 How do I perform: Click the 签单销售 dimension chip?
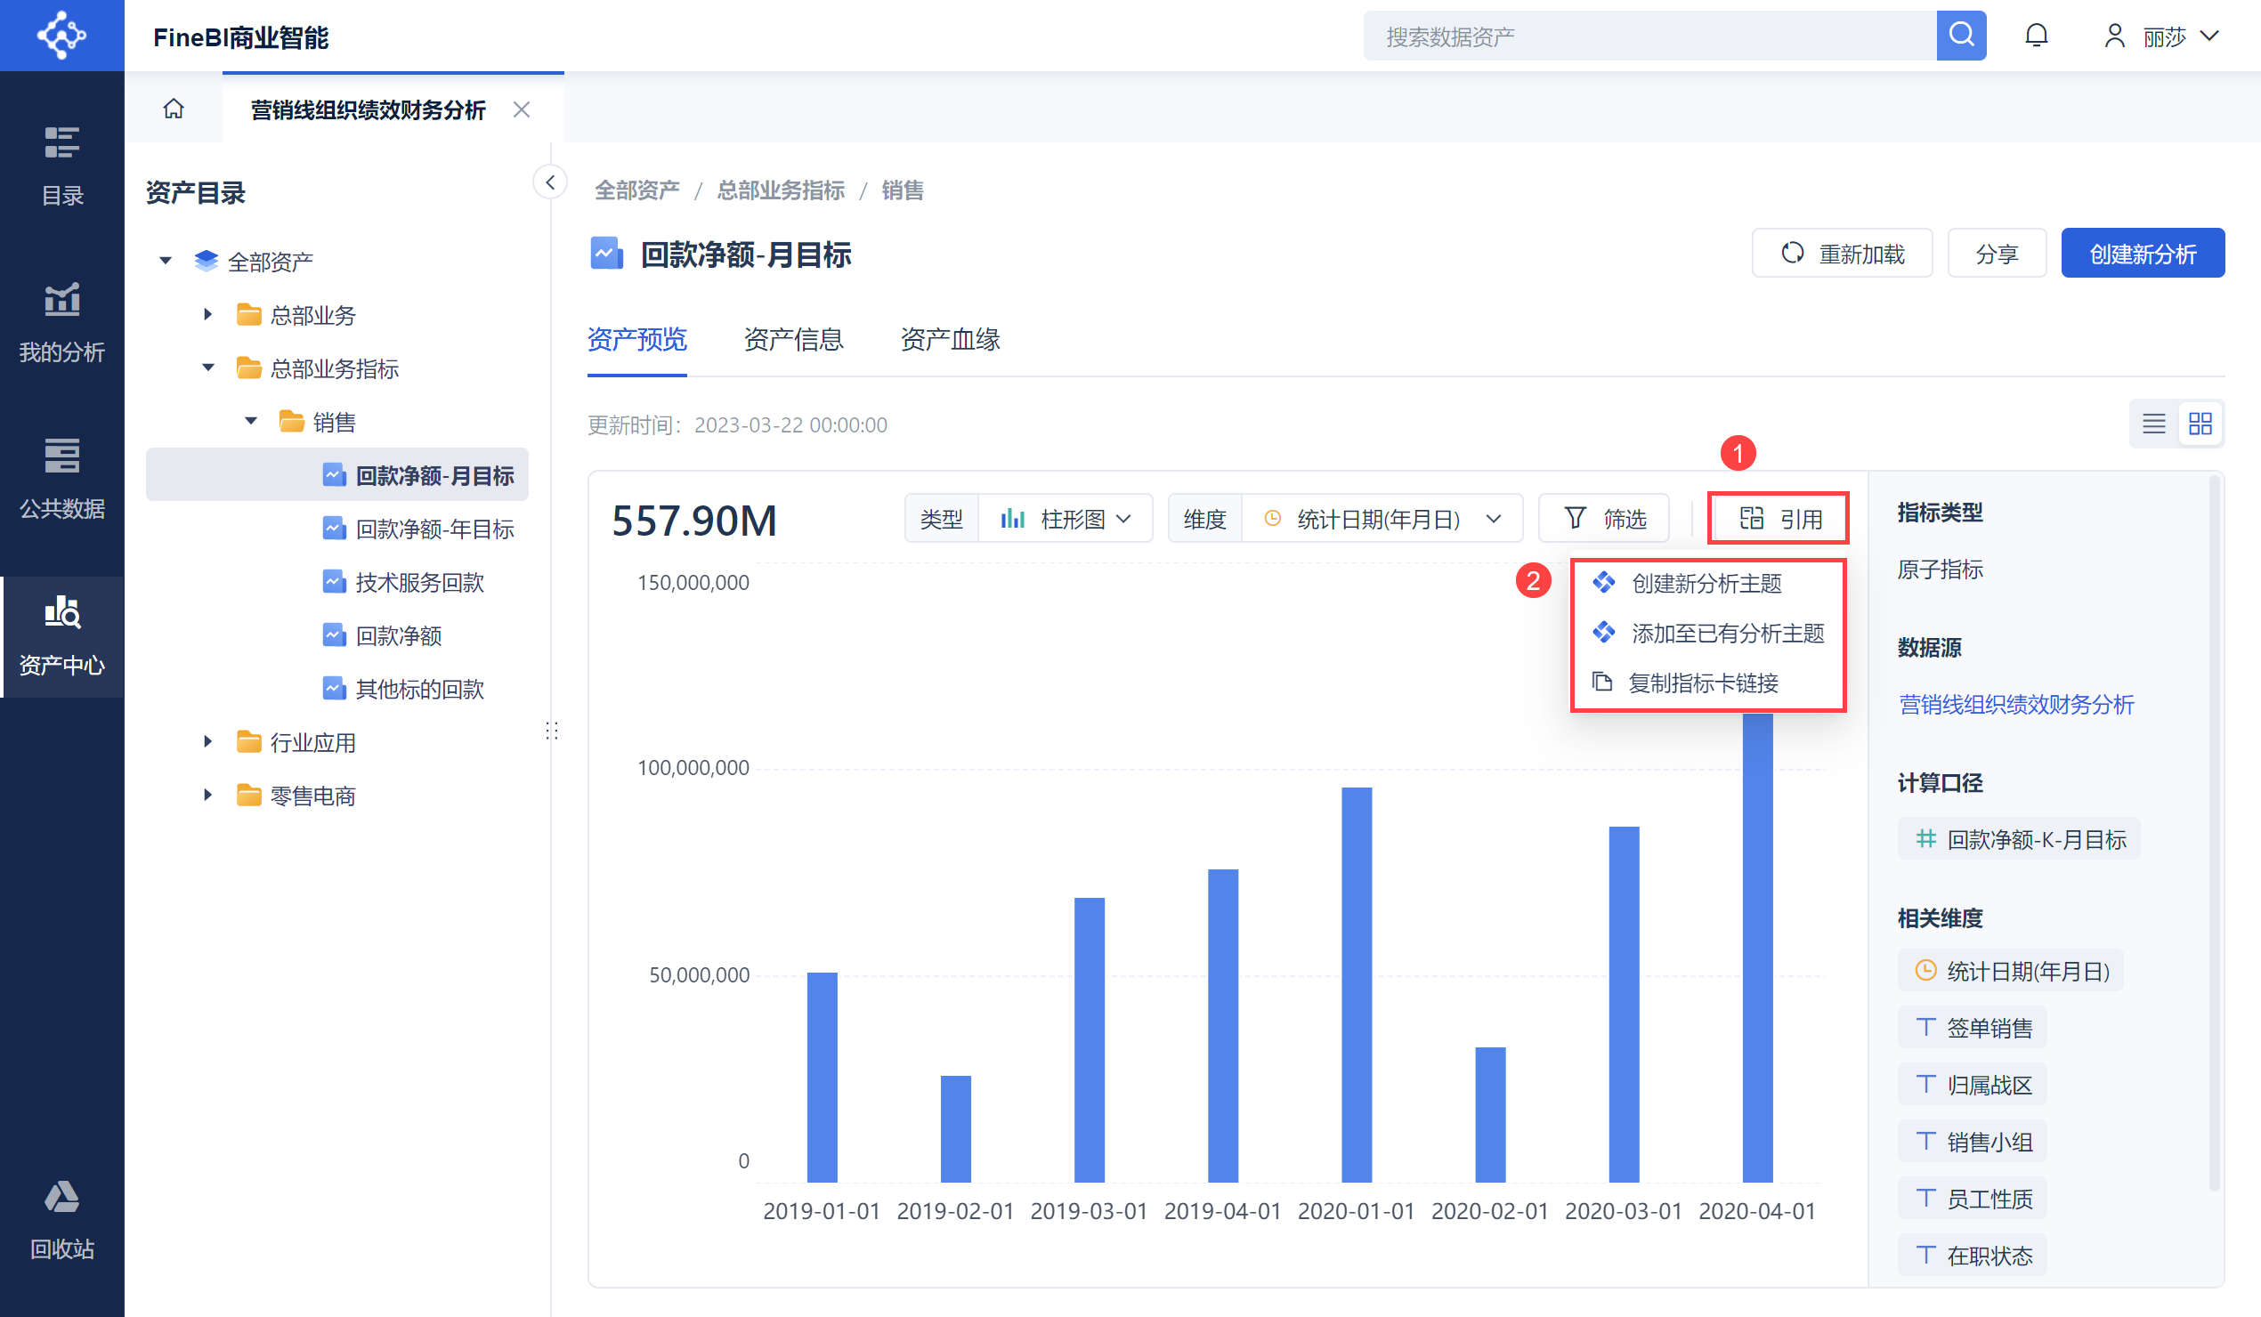[x=1972, y=1027]
